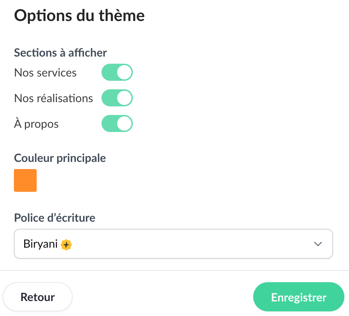Click the Sections à afficher heading

coord(61,53)
